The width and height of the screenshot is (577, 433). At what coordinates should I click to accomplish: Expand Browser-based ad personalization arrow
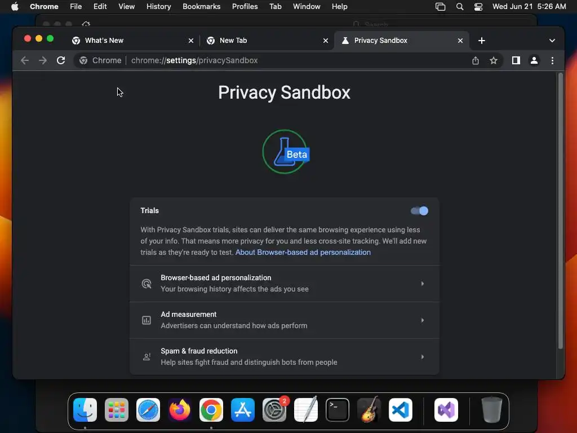coord(423,284)
